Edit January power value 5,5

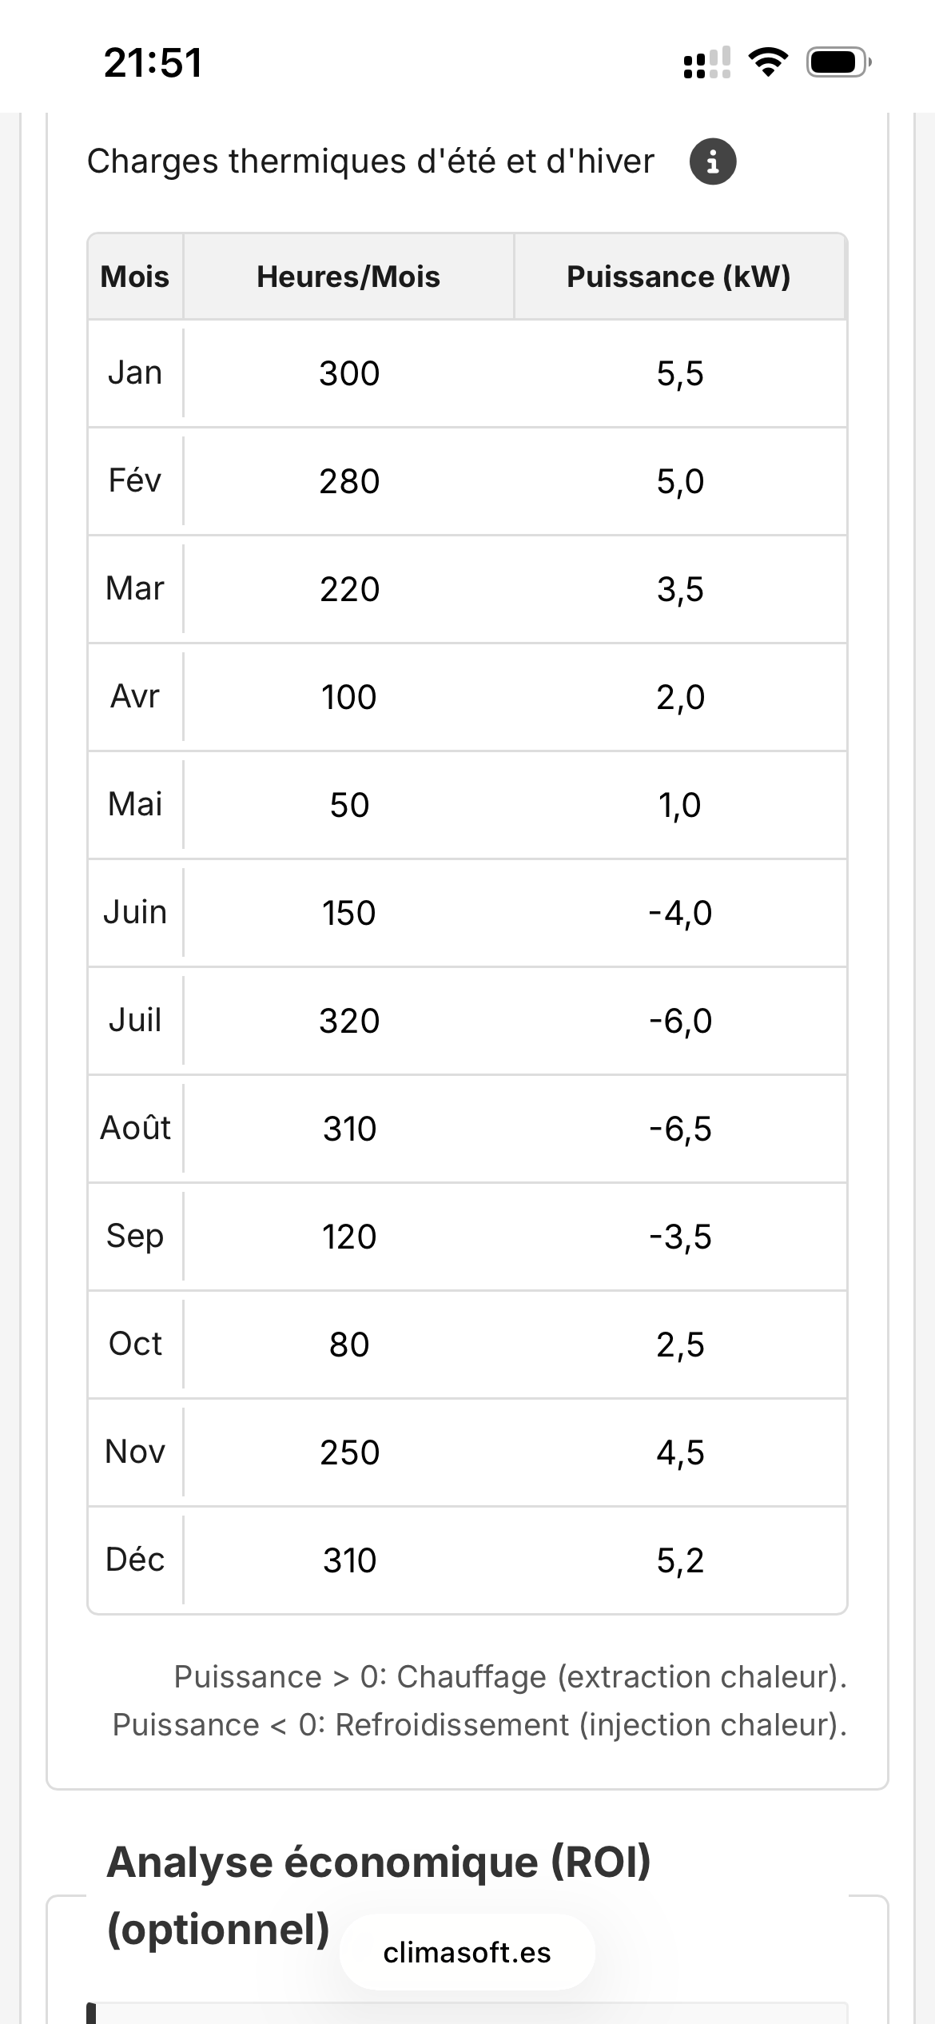point(680,373)
